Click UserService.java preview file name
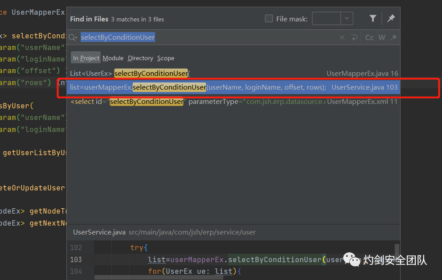 (x=99, y=232)
